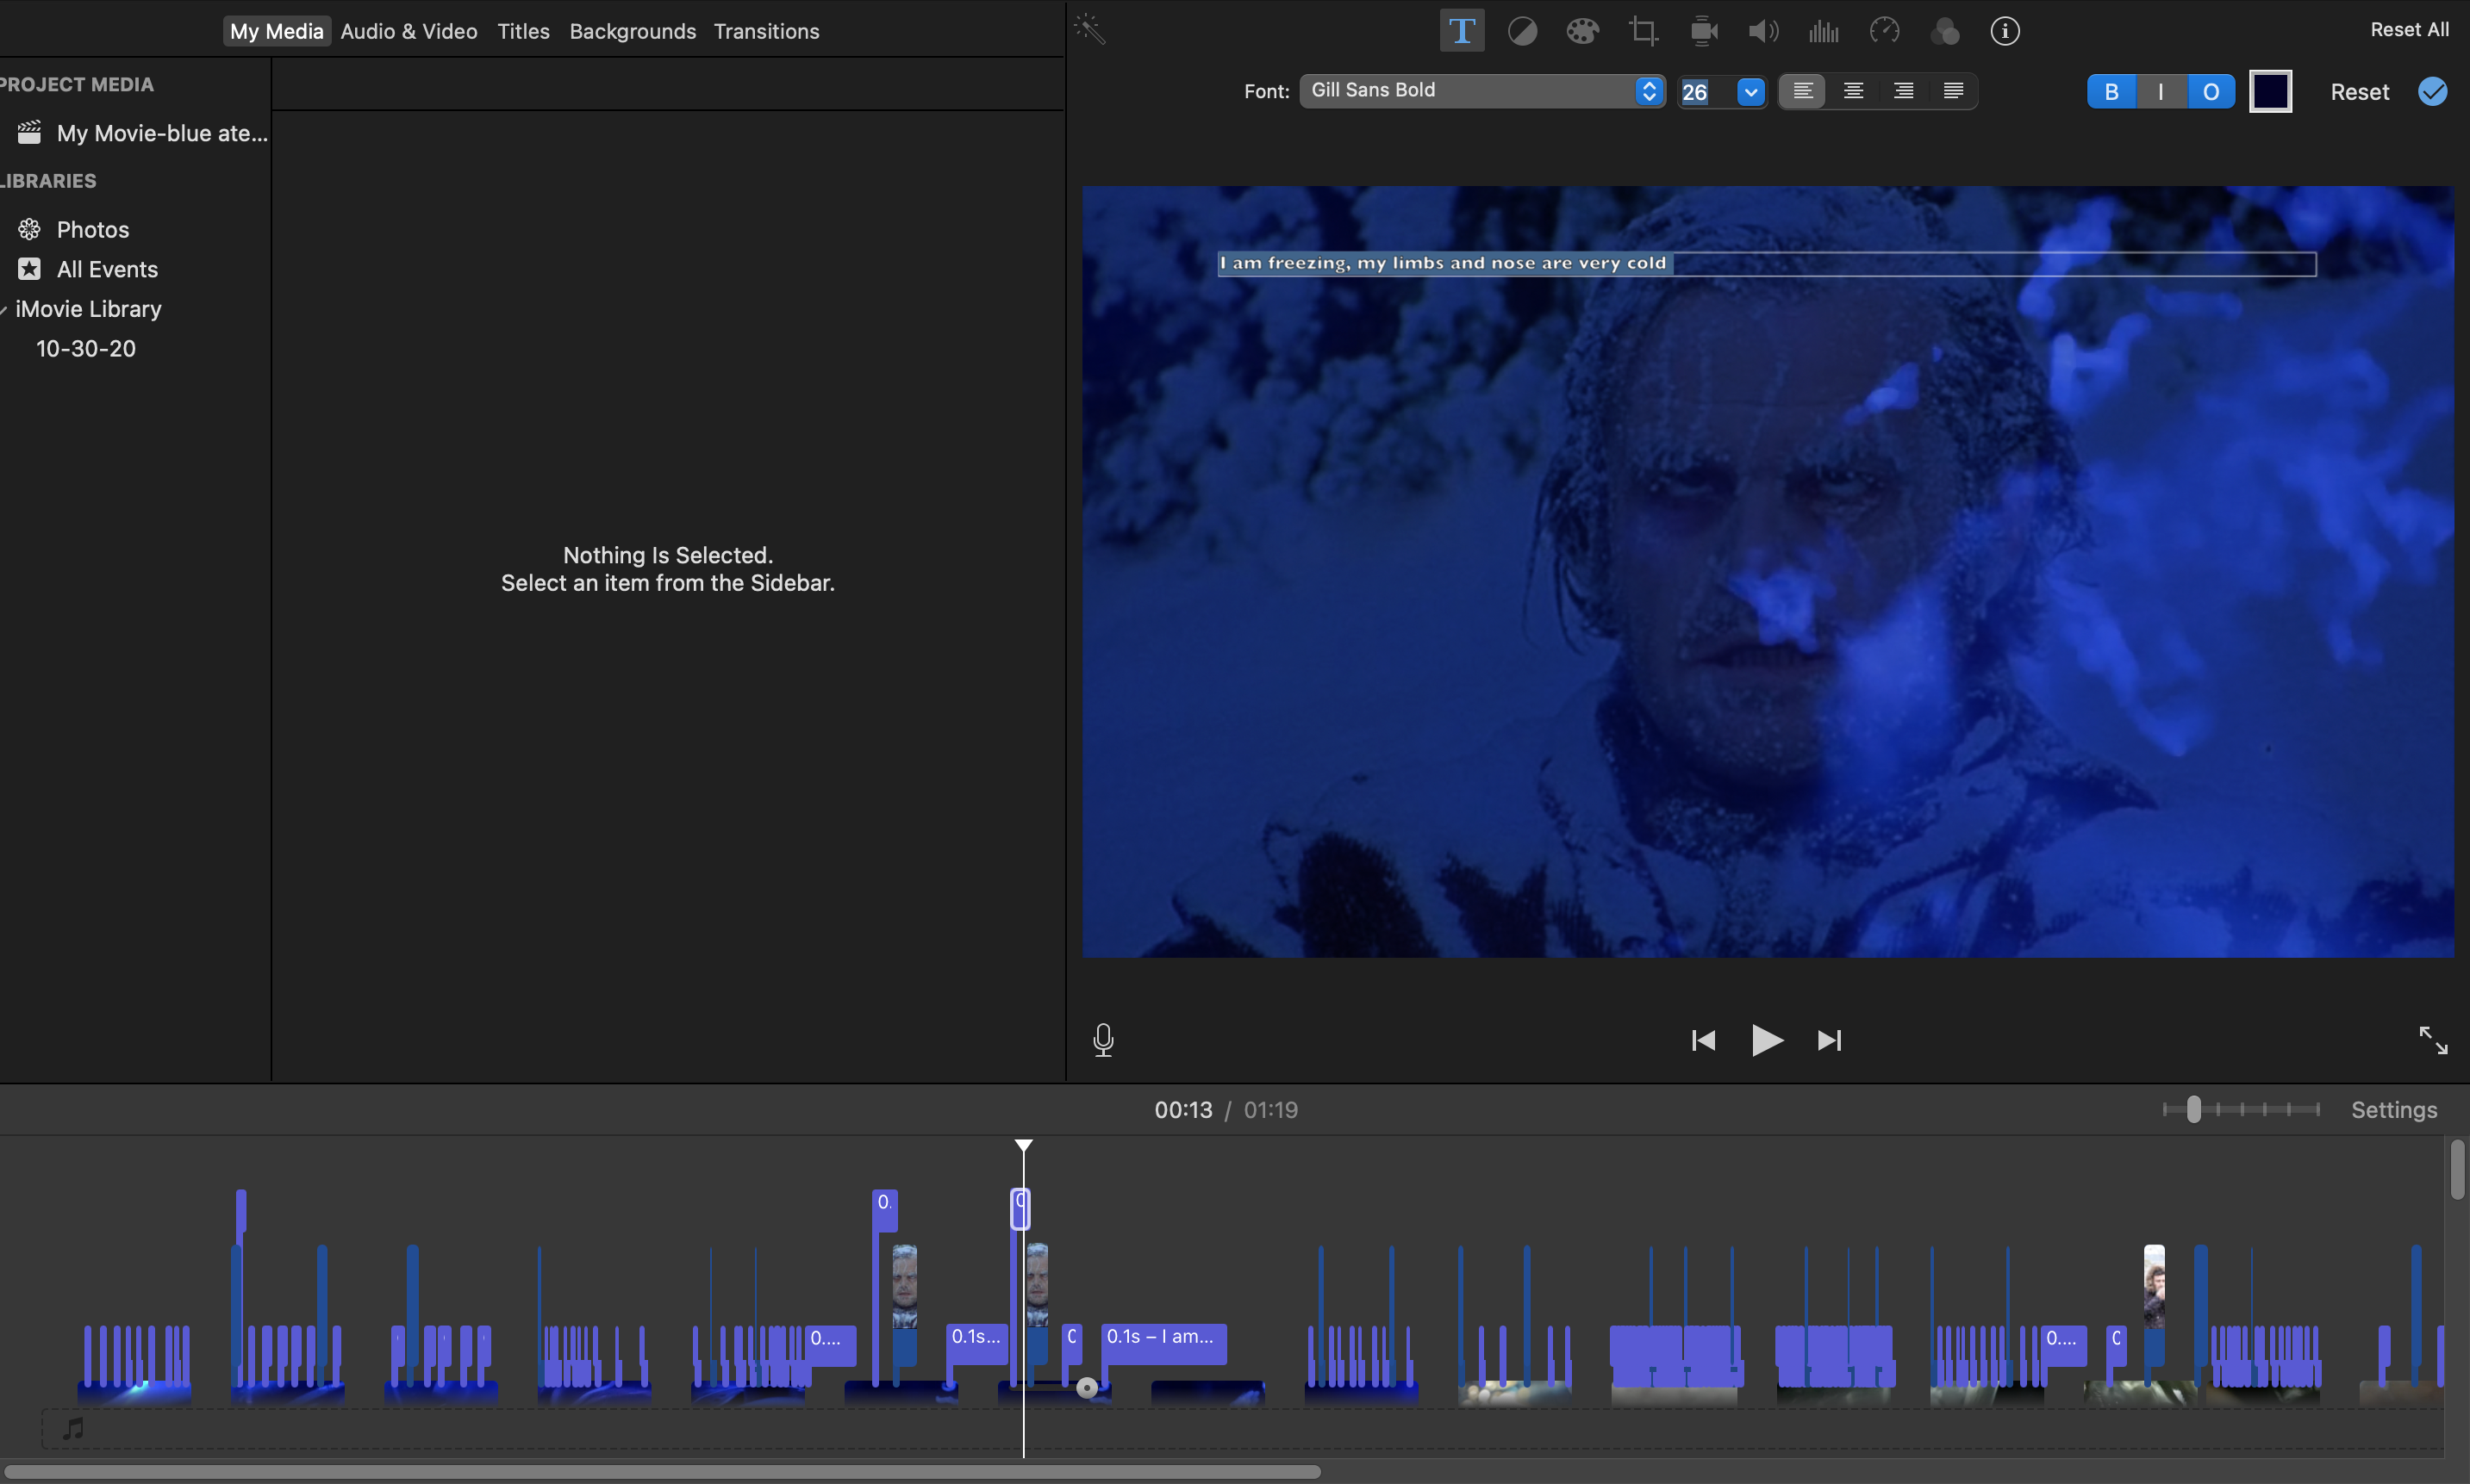
Task: Switch to Titles tab
Action: click(x=523, y=31)
